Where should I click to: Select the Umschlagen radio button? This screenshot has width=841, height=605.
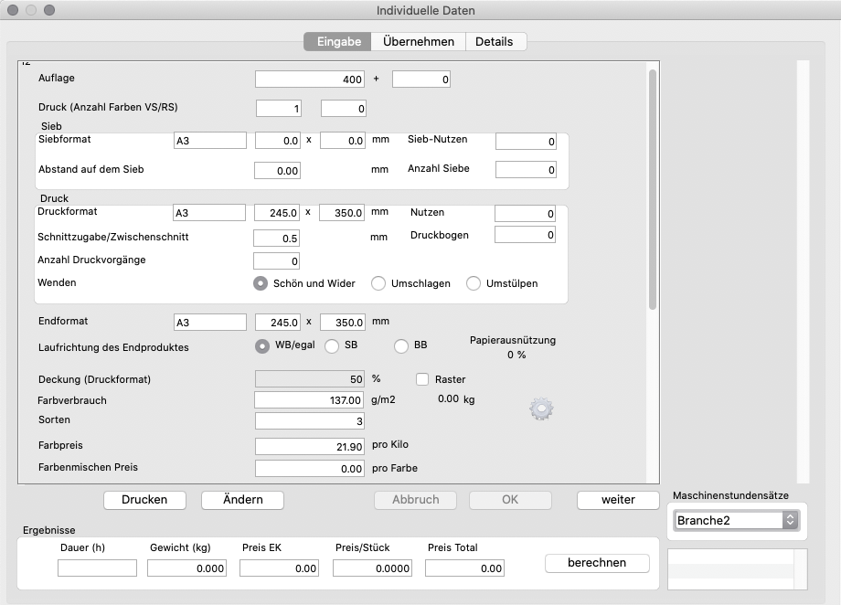(x=378, y=283)
